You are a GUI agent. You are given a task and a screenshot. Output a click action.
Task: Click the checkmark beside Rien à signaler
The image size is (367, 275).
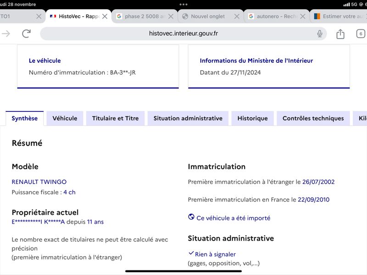(x=191, y=253)
